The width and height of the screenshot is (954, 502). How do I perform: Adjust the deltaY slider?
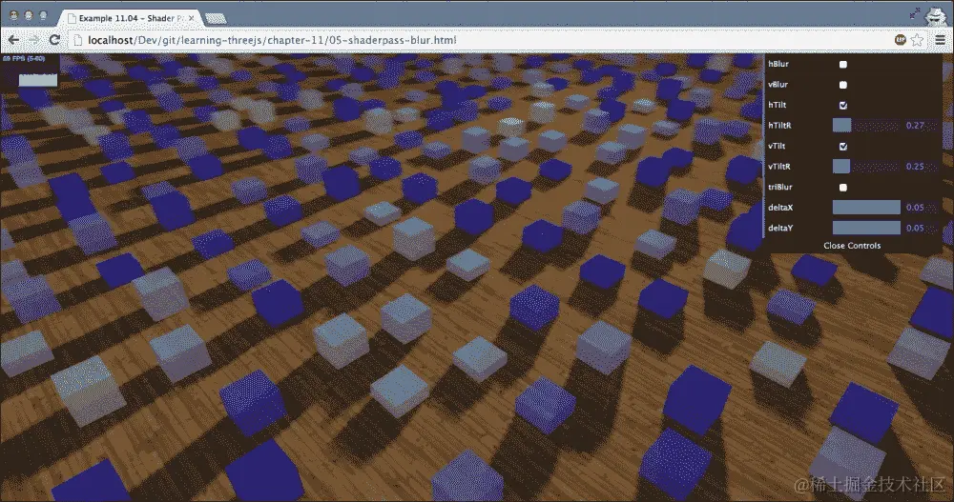pos(866,228)
